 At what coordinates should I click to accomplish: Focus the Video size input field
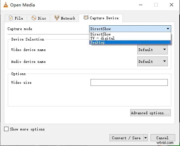coord(129,82)
